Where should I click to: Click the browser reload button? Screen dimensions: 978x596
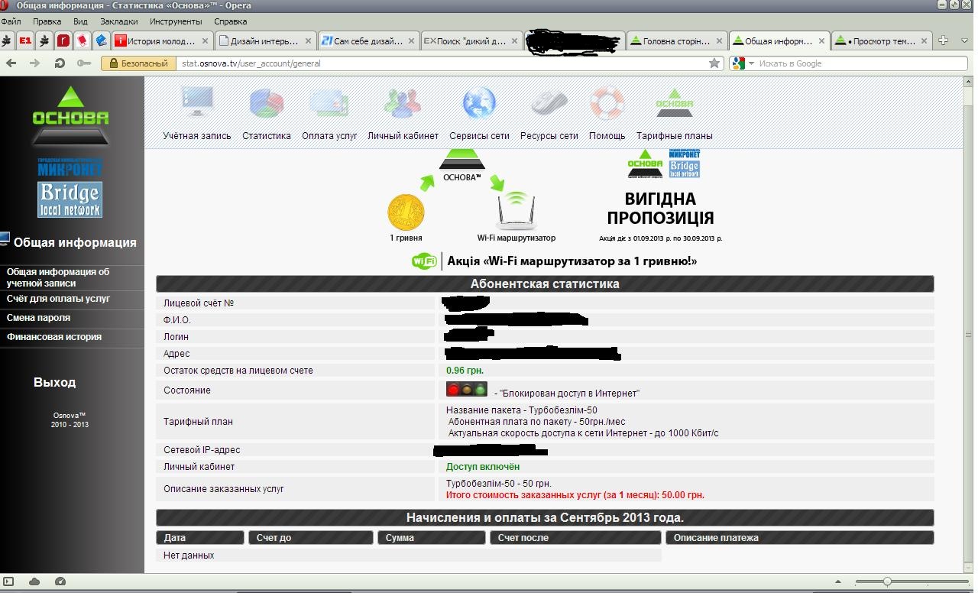60,63
